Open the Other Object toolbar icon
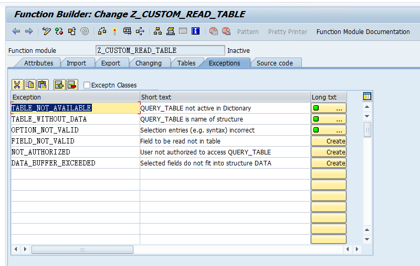This screenshot has width=420, height=266. [72, 31]
